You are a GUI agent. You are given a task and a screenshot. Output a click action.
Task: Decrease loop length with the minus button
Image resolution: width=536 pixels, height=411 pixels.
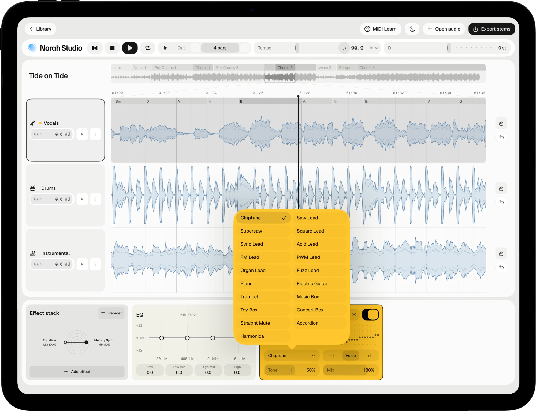pyautogui.click(x=195, y=48)
